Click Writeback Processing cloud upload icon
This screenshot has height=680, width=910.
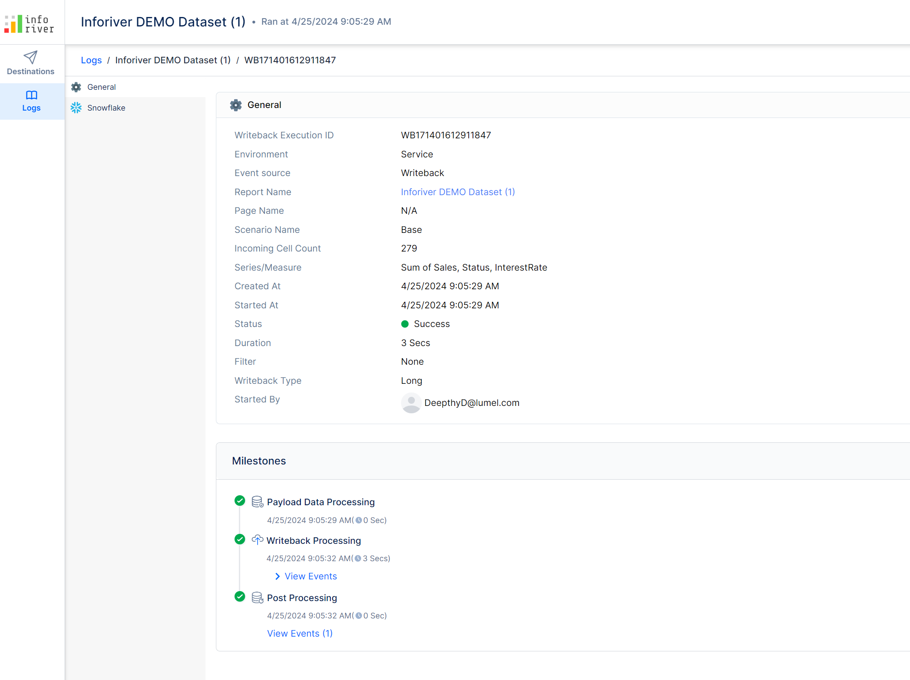pyautogui.click(x=258, y=540)
